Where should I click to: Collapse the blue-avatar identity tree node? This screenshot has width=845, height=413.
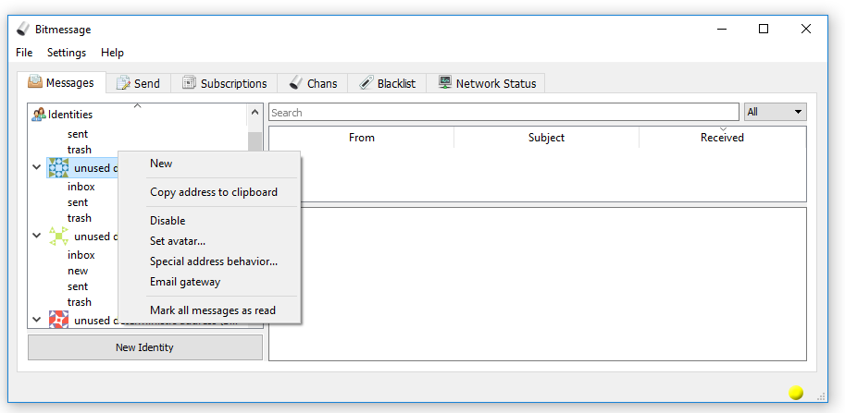37,168
